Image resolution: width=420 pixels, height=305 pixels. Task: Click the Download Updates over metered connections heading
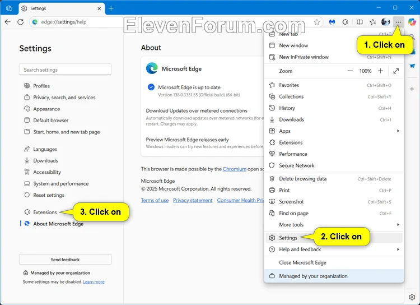click(x=197, y=111)
